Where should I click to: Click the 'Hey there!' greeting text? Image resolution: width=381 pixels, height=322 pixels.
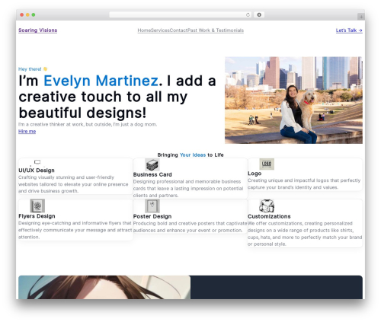(30, 69)
